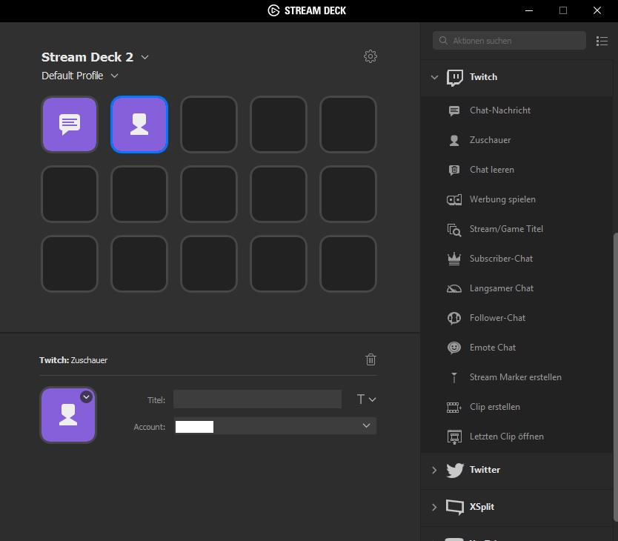Expand the XSplit category

point(434,507)
